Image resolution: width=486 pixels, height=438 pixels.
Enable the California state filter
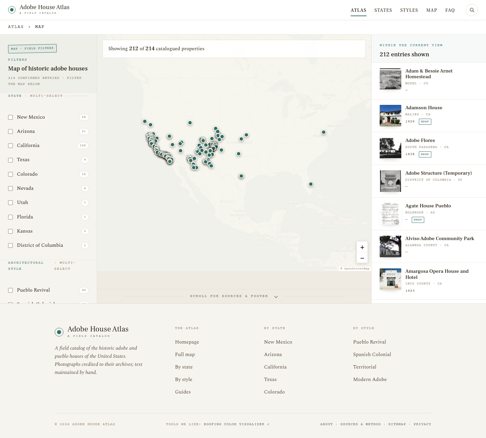[10, 146]
